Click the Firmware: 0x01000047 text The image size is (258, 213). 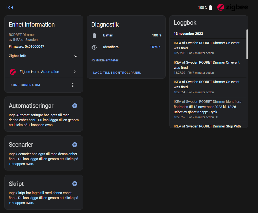click(x=26, y=47)
